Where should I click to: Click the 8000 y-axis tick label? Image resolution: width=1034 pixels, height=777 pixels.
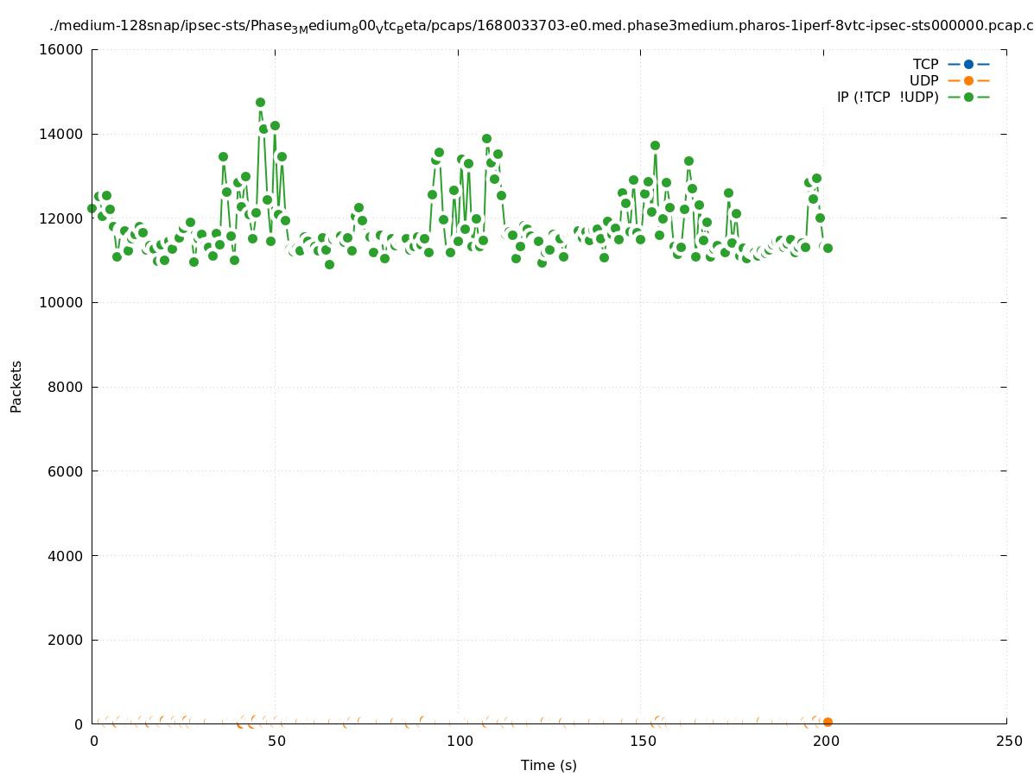pos(67,387)
